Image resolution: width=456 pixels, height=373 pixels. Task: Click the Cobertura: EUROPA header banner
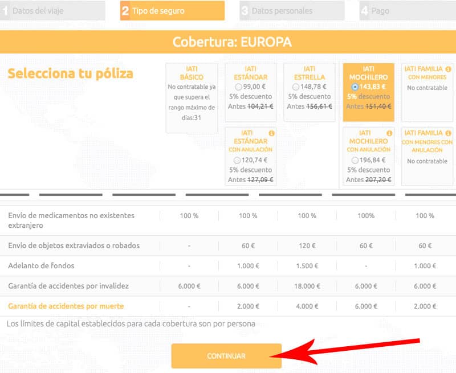(228, 42)
